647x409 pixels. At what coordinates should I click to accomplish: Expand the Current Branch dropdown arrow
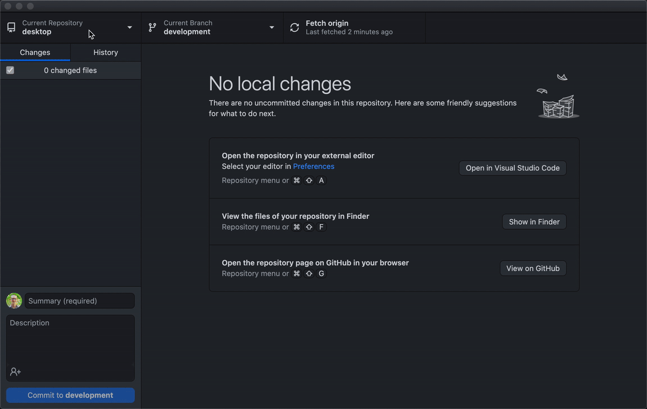pyautogui.click(x=272, y=27)
